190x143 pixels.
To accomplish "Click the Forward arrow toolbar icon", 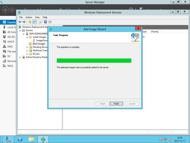I will 24,22.
